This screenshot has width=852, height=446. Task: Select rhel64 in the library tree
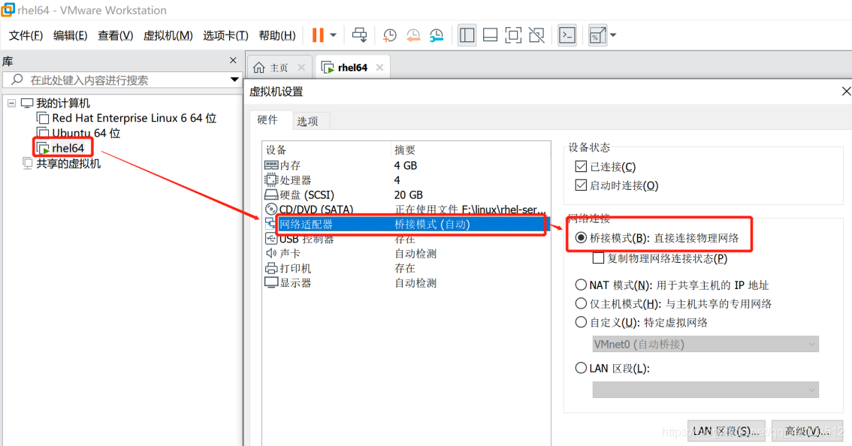point(68,148)
